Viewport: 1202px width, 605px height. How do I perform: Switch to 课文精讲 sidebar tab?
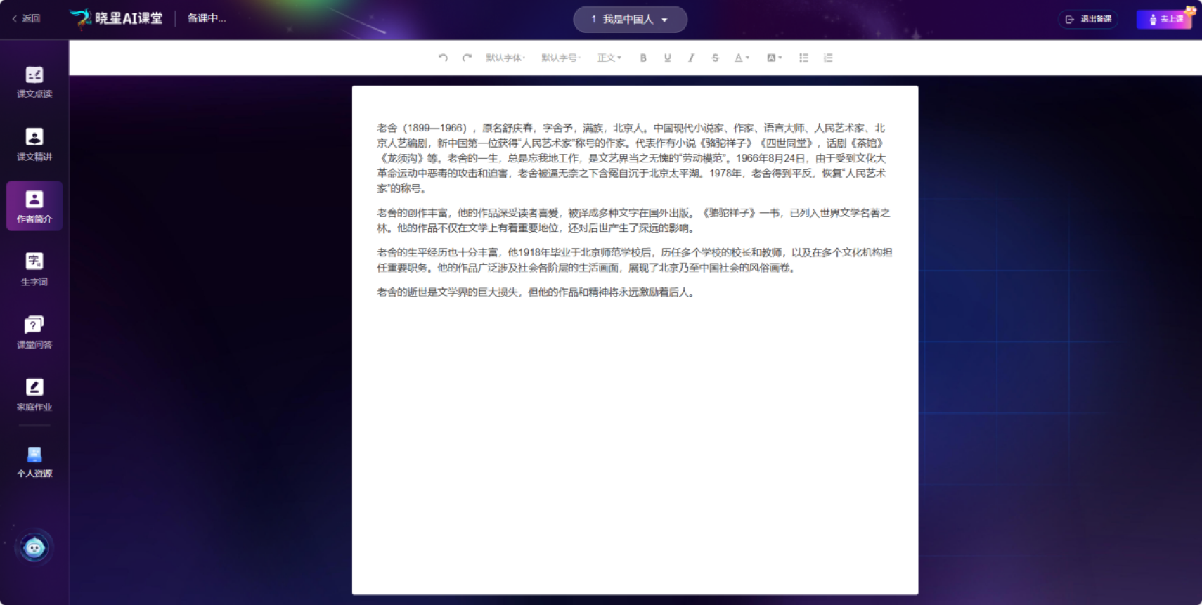click(x=34, y=144)
